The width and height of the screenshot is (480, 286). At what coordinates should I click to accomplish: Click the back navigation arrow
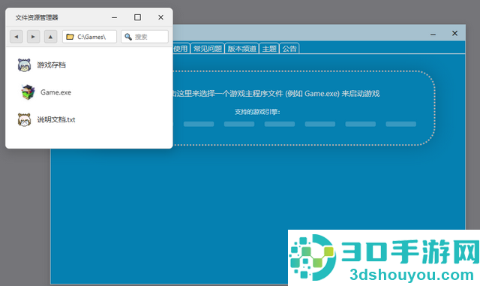[16, 37]
